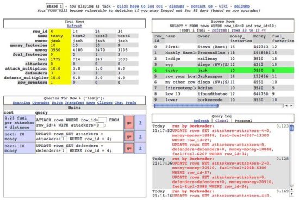
Task: Click the Browse Rows scroll right arrow
Action: [291, 106]
